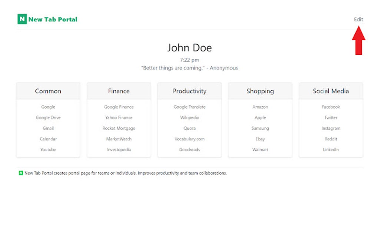Open the Investopedia link
Viewport: 378px width, 236px height.
tap(119, 149)
